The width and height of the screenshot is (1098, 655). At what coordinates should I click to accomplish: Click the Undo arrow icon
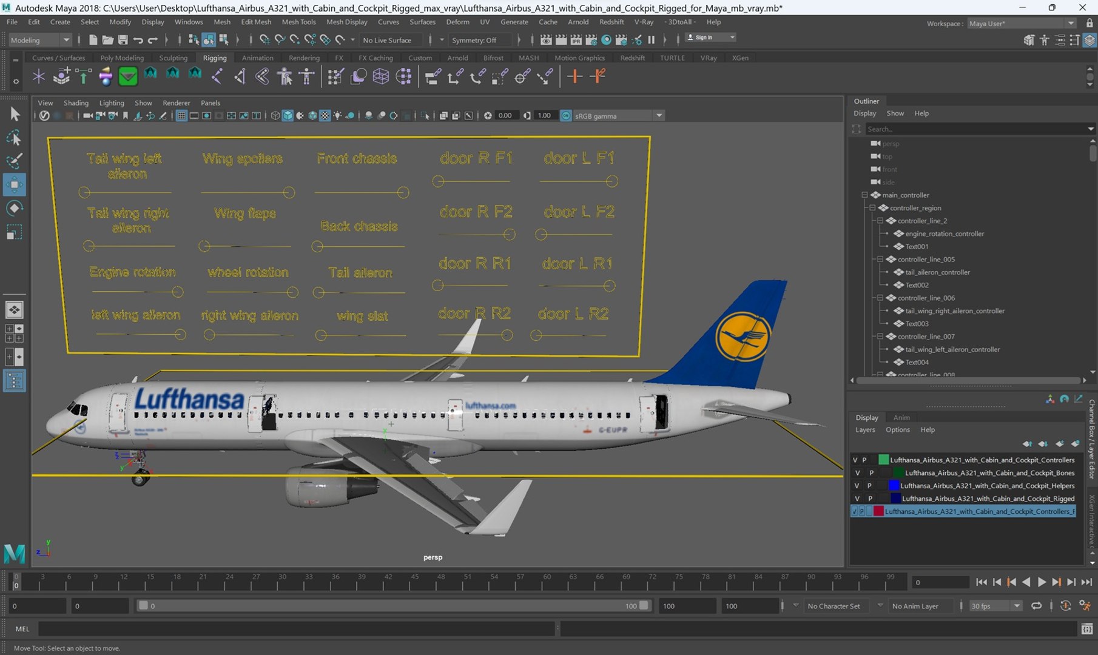(x=138, y=40)
